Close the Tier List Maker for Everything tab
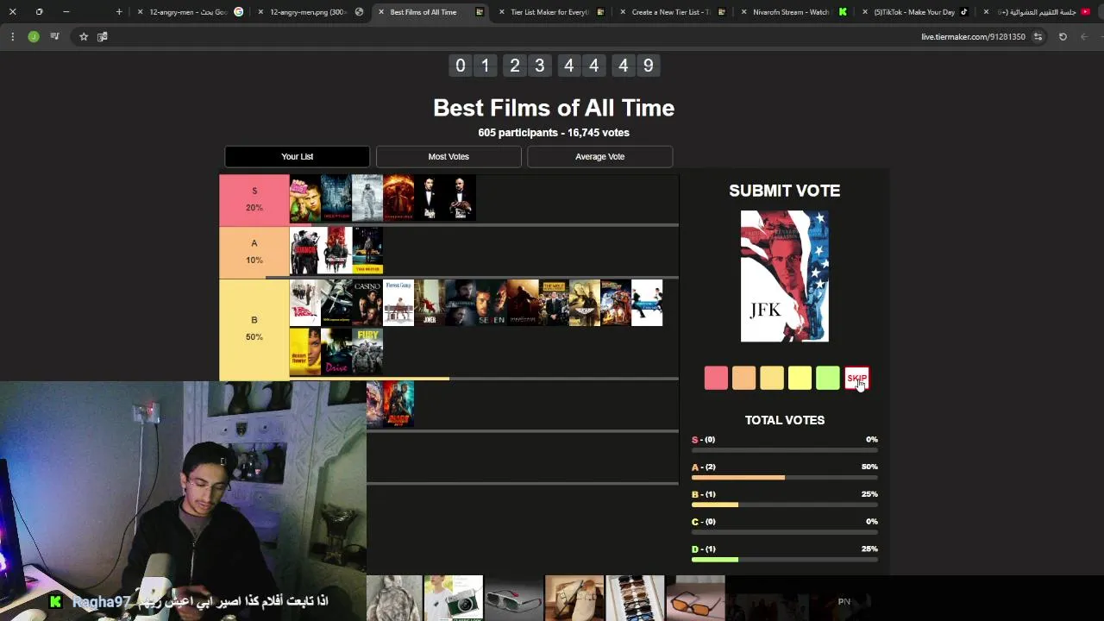1104x621 pixels. click(501, 12)
